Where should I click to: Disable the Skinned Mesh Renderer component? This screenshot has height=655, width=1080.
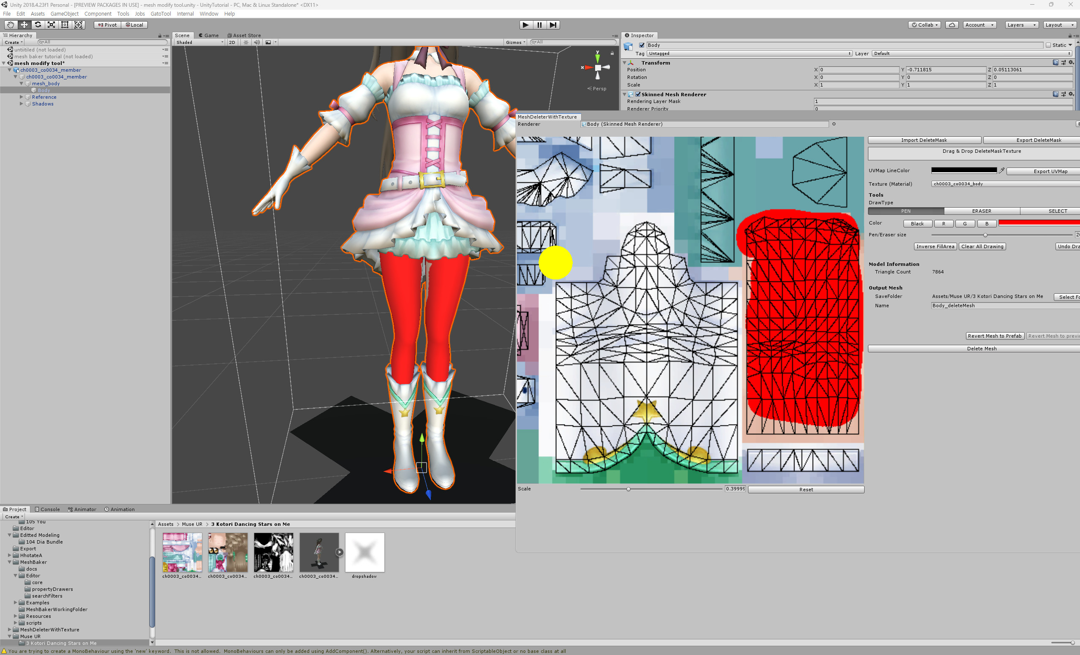point(638,94)
